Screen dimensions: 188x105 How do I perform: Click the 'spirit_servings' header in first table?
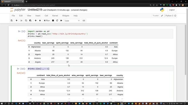tap(62, 43)
